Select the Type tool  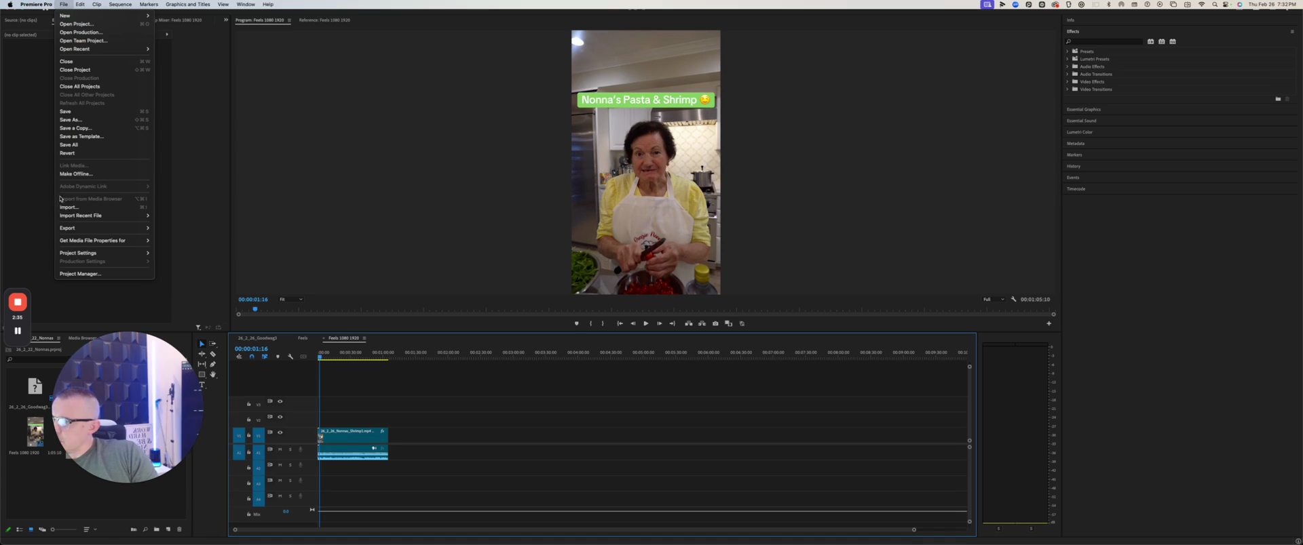(x=202, y=385)
